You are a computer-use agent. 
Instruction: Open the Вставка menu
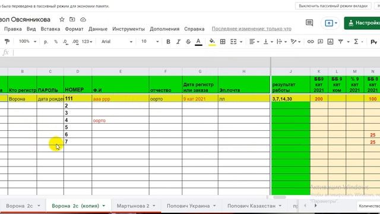pos(50,29)
